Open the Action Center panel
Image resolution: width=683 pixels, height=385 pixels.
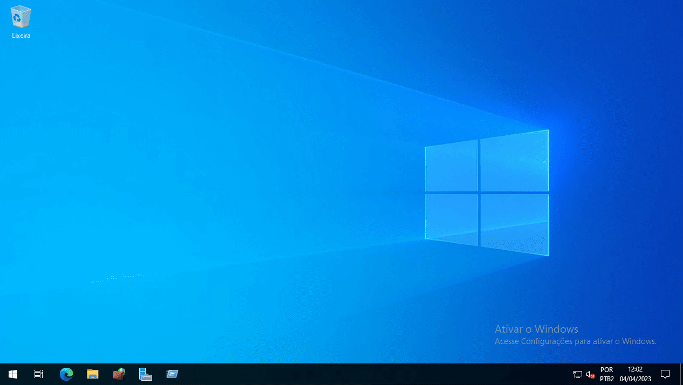tap(665, 374)
